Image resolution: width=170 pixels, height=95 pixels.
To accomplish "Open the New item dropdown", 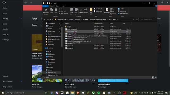I will pyautogui.click(x=98, y=9).
